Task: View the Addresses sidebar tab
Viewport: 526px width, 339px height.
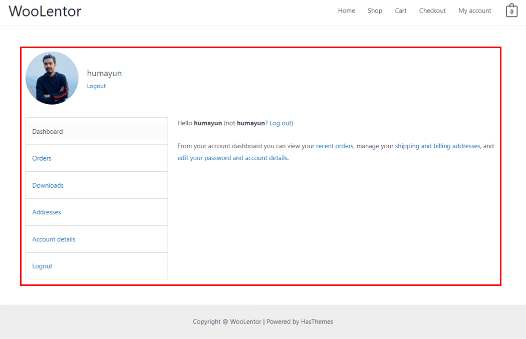Action: pyautogui.click(x=46, y=212)
